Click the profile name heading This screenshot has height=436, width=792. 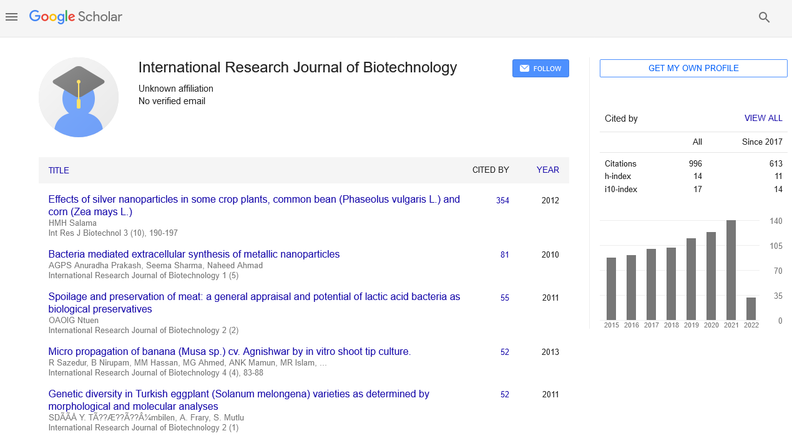pyautogui.click(x=298, y=67)
